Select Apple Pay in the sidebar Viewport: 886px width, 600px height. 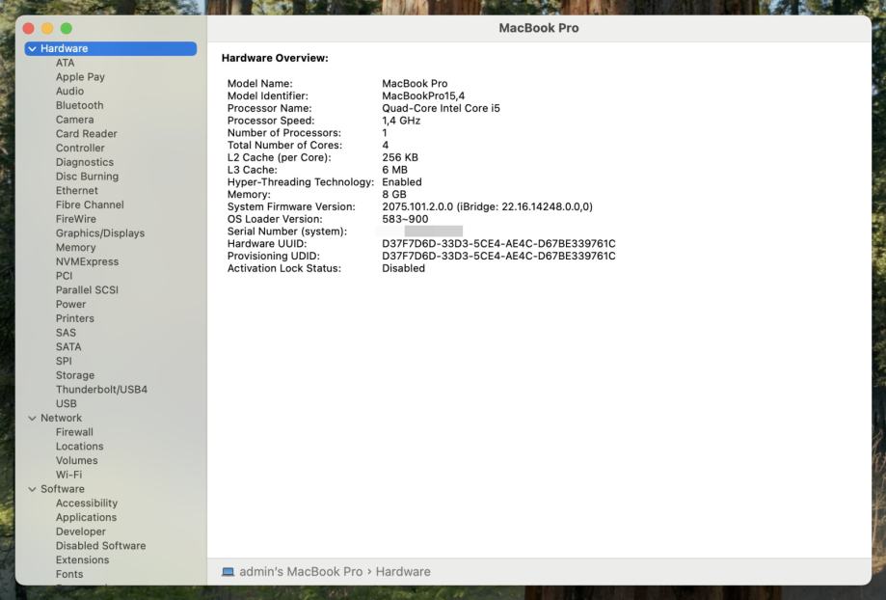coord(80,77)
